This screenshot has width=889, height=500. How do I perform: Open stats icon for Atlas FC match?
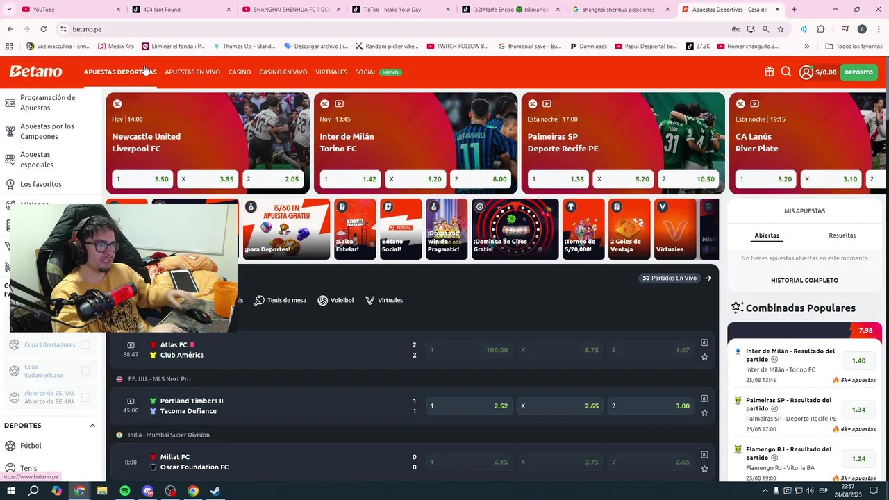[704, 342]
